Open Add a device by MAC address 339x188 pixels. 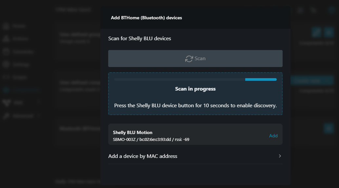[x=143, y=156]
